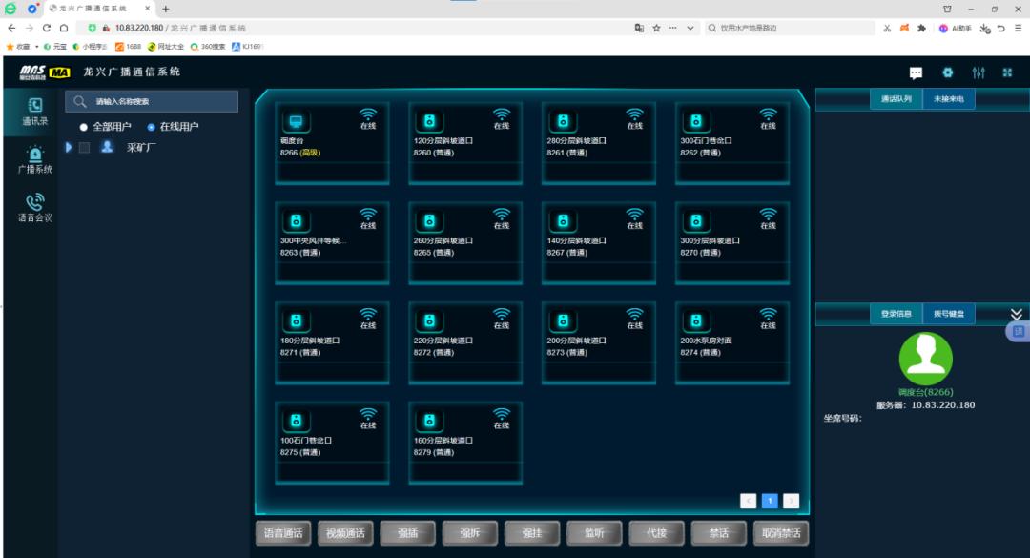Go to previous page in pagination
The image size is (1030, 558).
coord(749,501)
